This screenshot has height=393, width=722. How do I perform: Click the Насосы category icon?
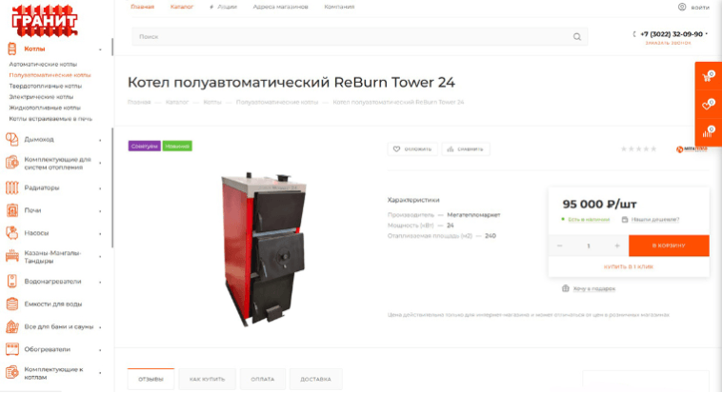(12, 233)
